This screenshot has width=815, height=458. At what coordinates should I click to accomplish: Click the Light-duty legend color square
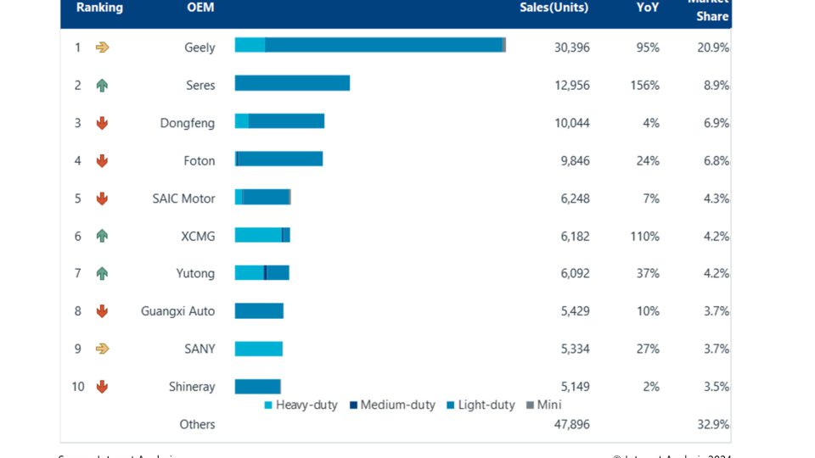(x=451, y=405)
